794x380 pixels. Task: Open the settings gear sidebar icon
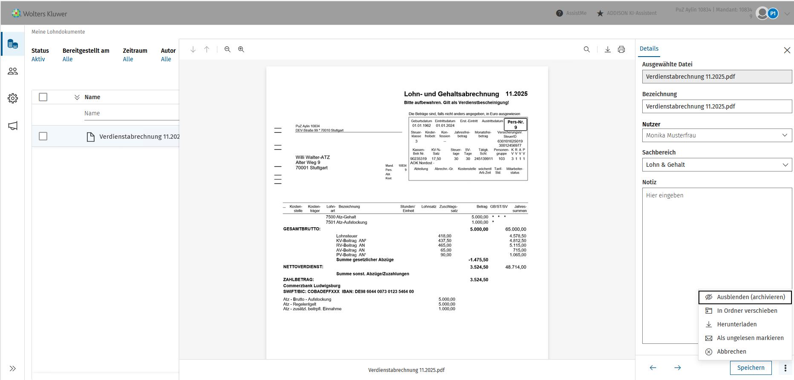[x=13, y=98]
